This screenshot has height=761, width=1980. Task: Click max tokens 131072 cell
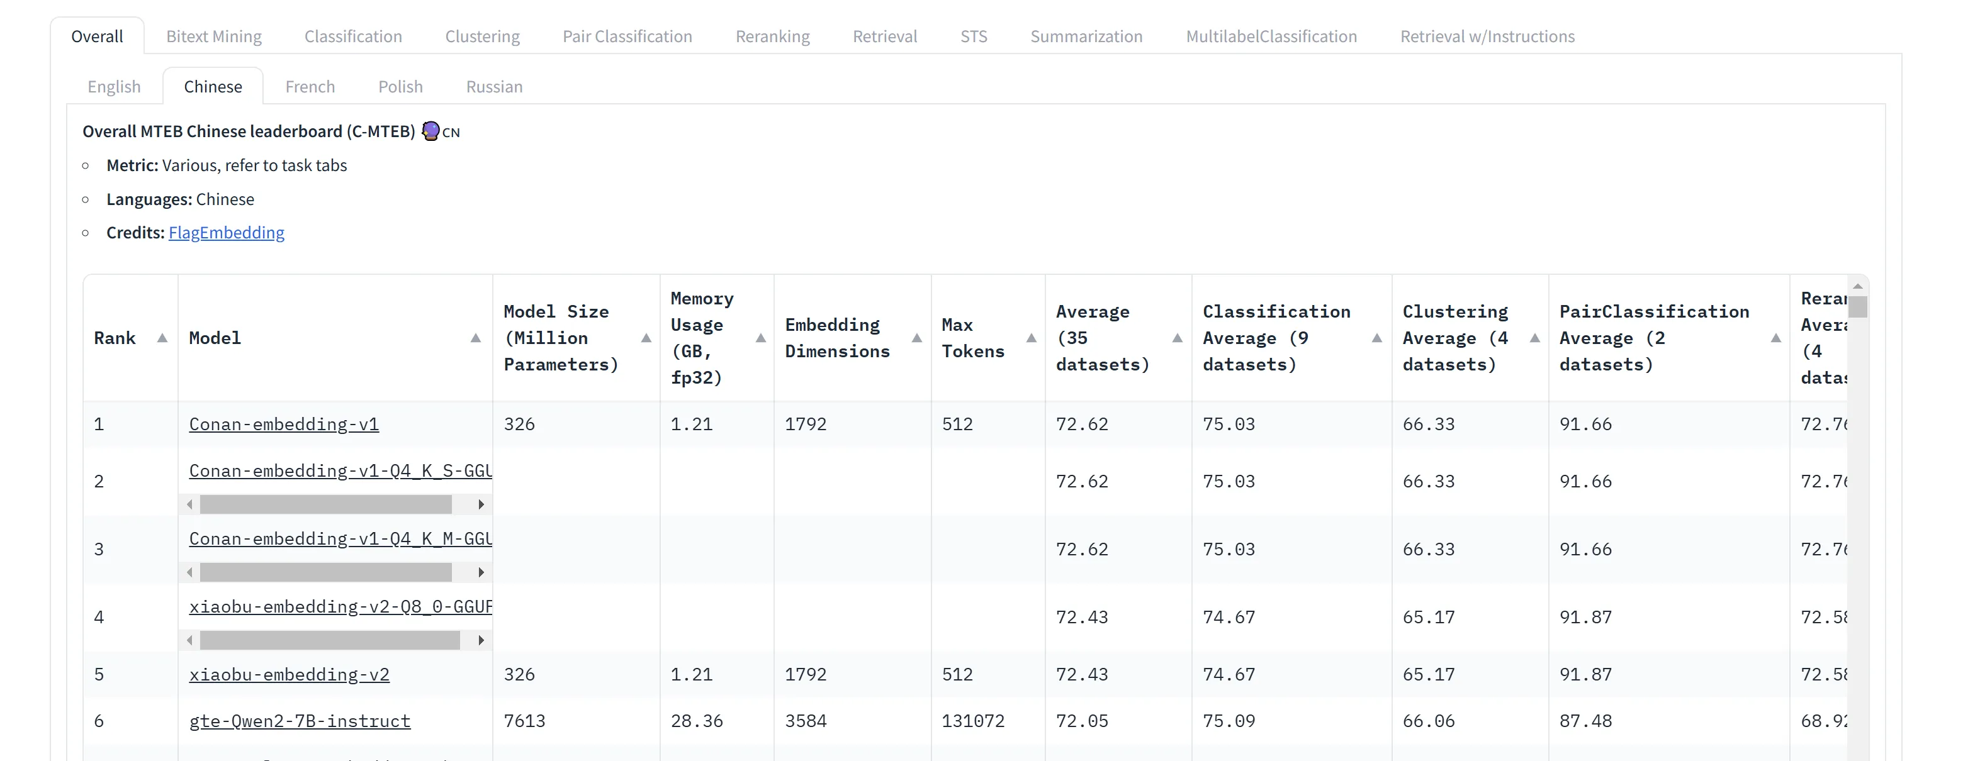click(x=973, y=721)
